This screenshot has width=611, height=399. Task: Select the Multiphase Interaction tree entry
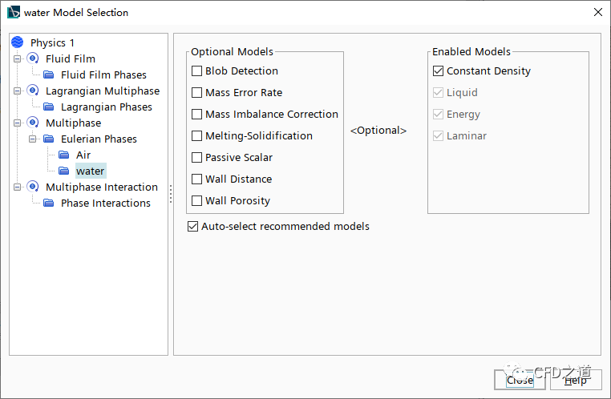[x=101, y=187]
